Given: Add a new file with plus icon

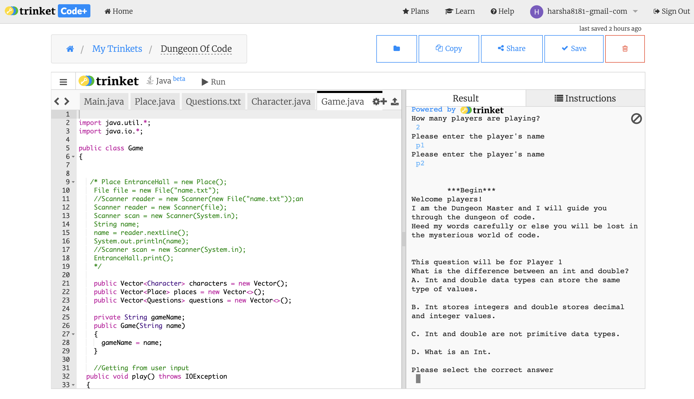Looking at the screenshot, I should 384,102.
